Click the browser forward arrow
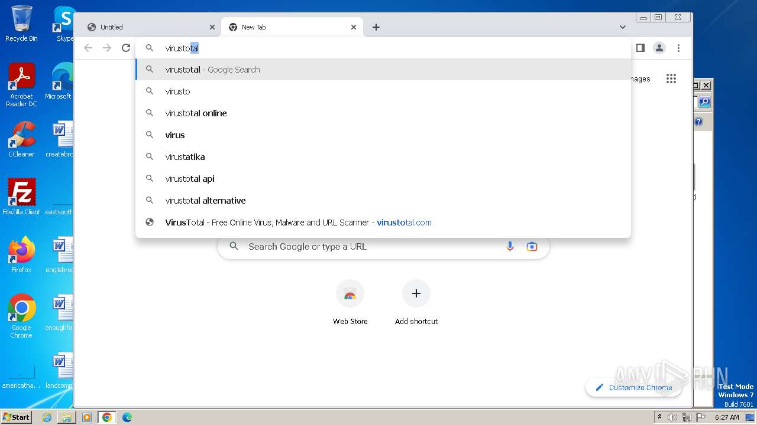Image resolution: width=757 pixels, height=425 pixels. (107, 48)
